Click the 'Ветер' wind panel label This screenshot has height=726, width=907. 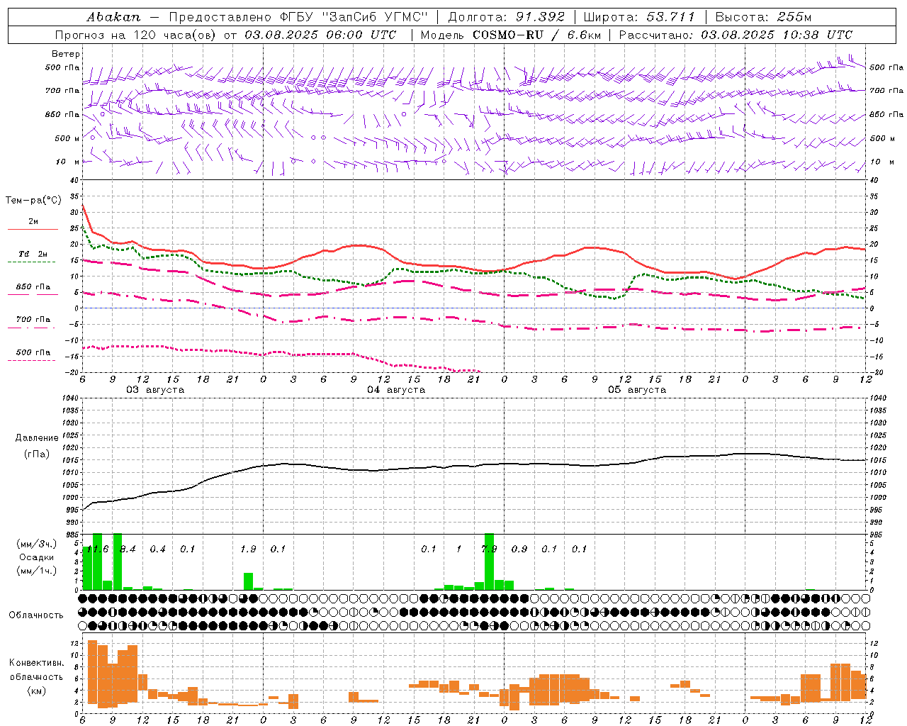pyautogui.click(x=66, y=54)
